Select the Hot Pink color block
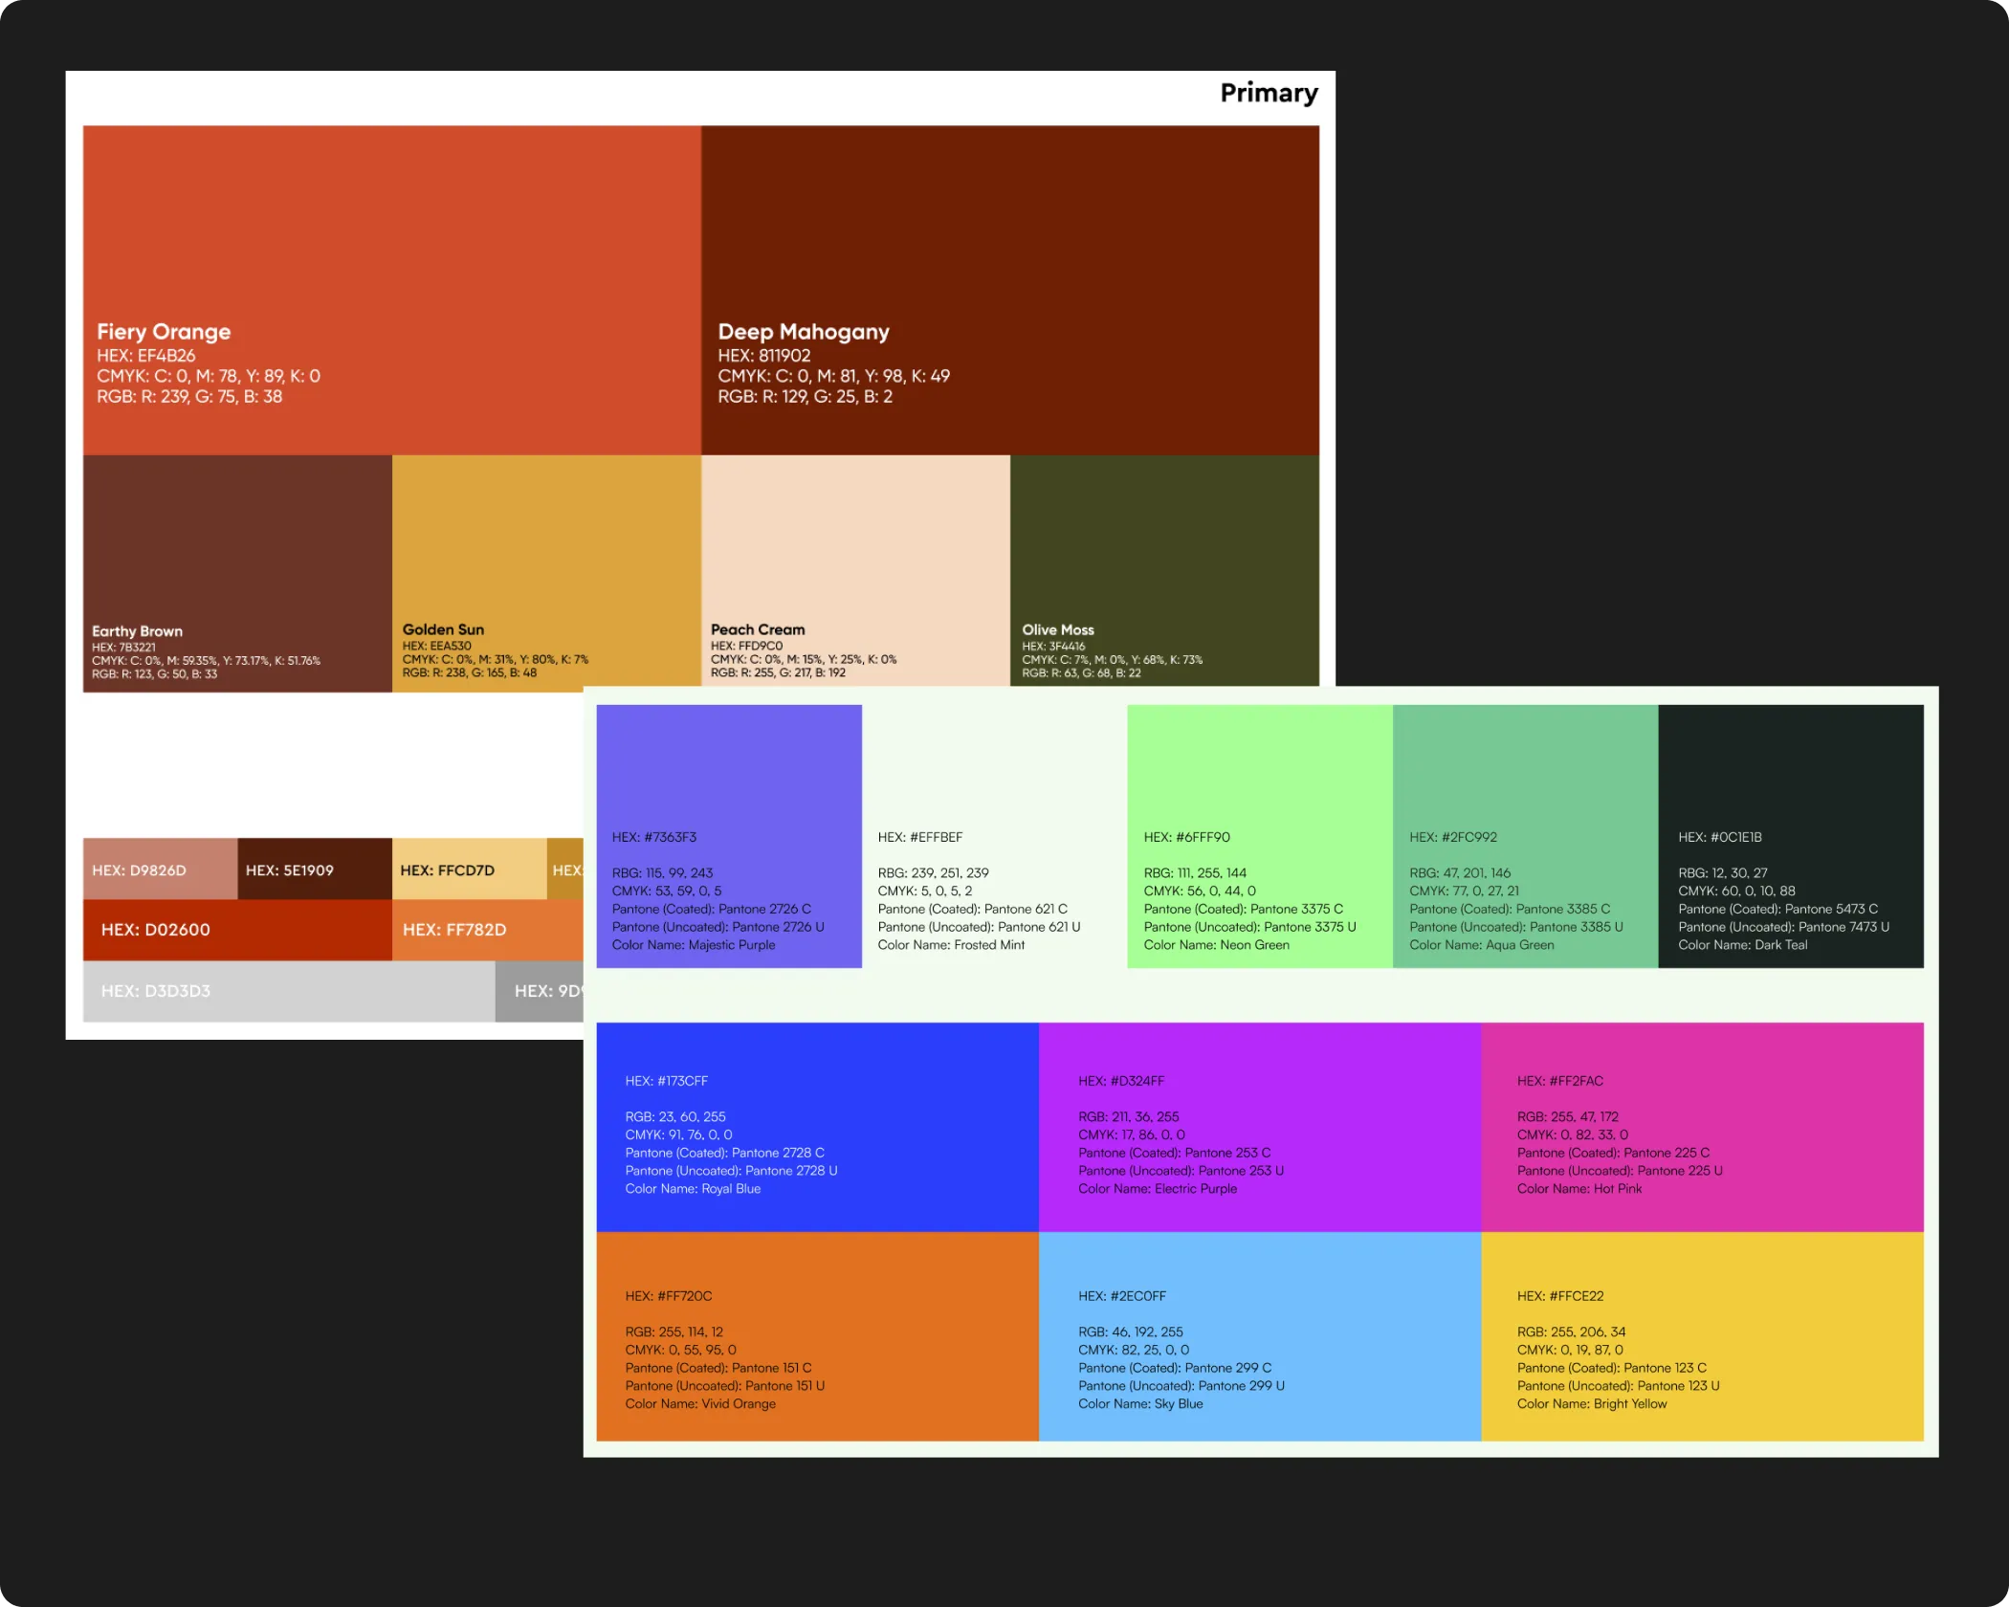This screenshot has height=1607, width=2009. 1701,1127
